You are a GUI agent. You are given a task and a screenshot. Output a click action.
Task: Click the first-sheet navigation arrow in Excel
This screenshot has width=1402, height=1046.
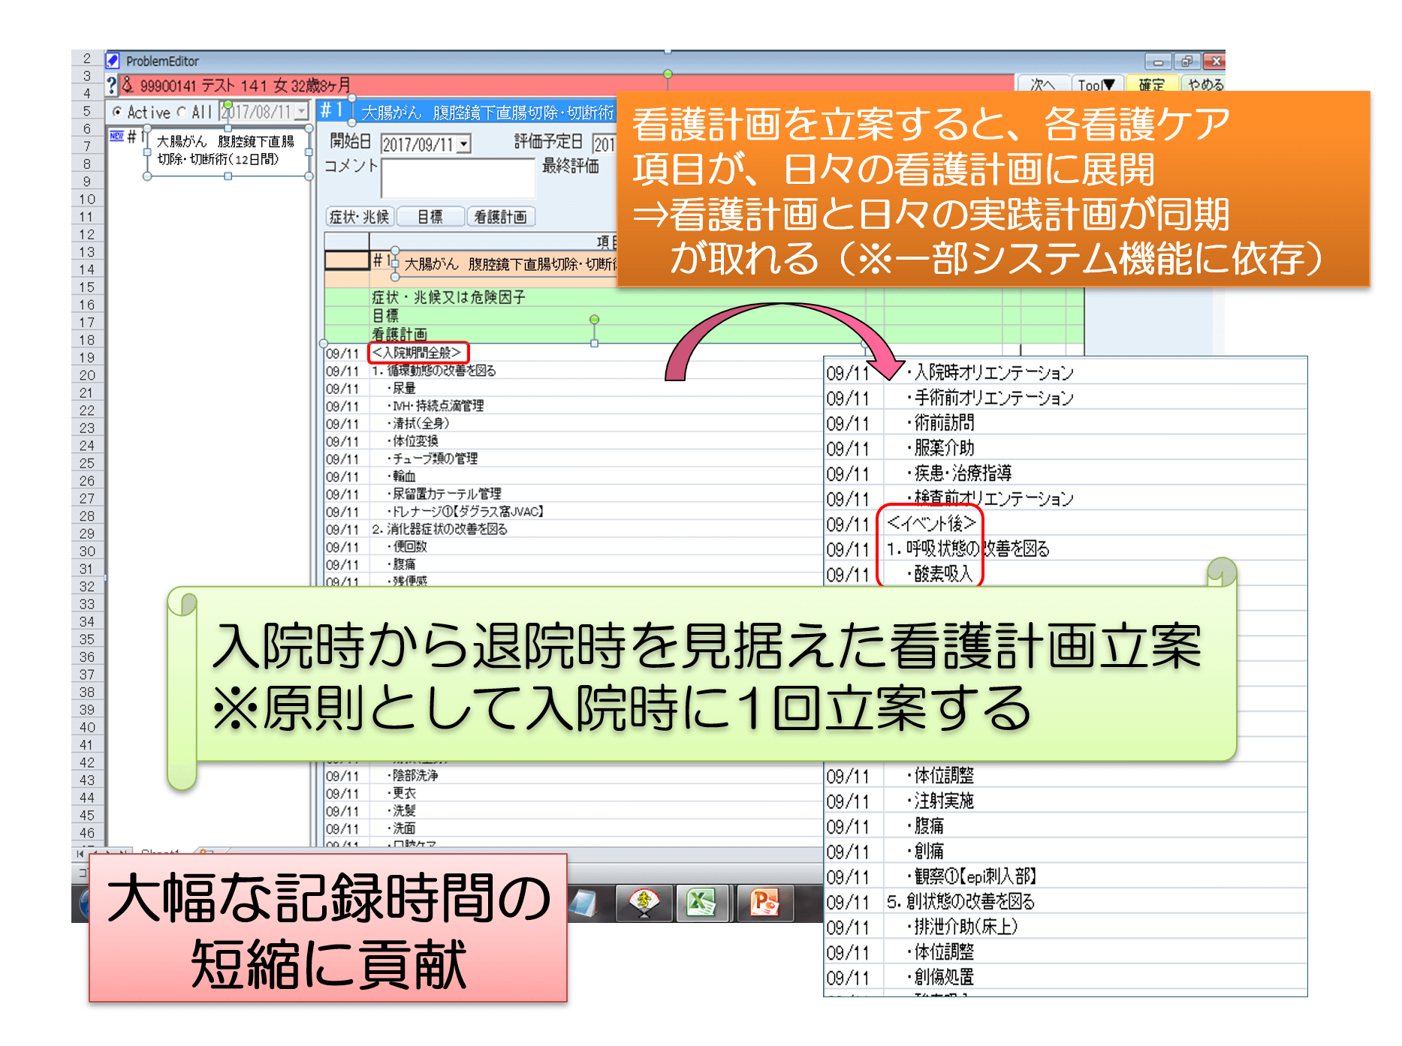[x=80, y=853]
